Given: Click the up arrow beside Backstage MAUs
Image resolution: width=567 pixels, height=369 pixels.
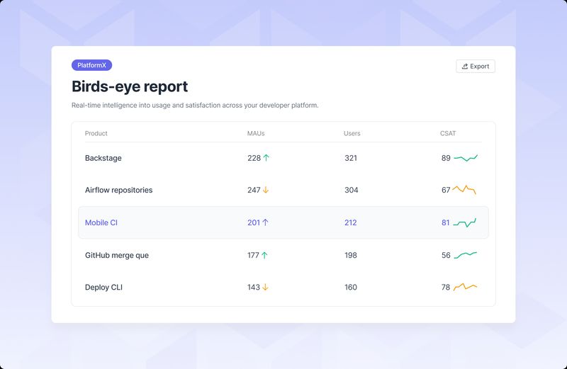Looking at the screenshot, I should (x=266, y=158).
